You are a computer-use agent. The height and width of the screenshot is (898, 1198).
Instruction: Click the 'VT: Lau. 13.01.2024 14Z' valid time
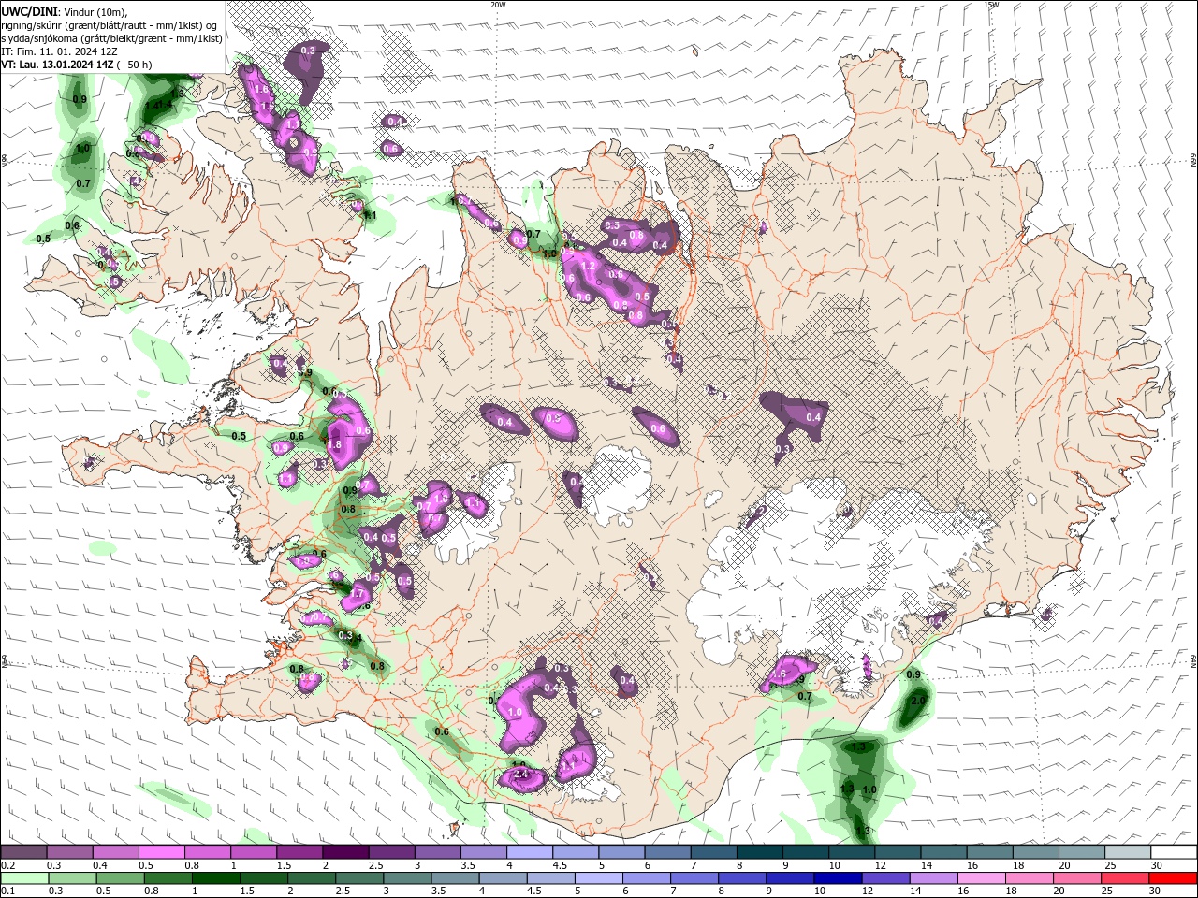click(59, 65)
